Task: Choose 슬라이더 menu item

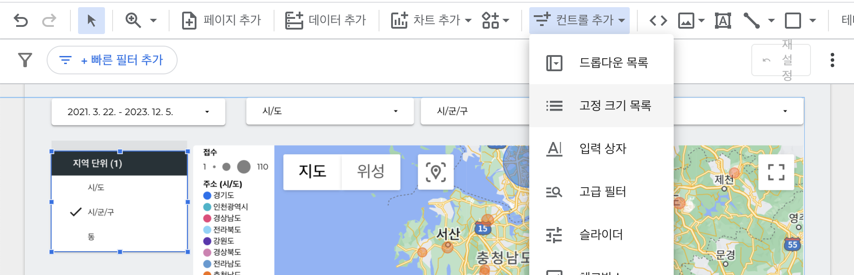Action: (601, 235)
